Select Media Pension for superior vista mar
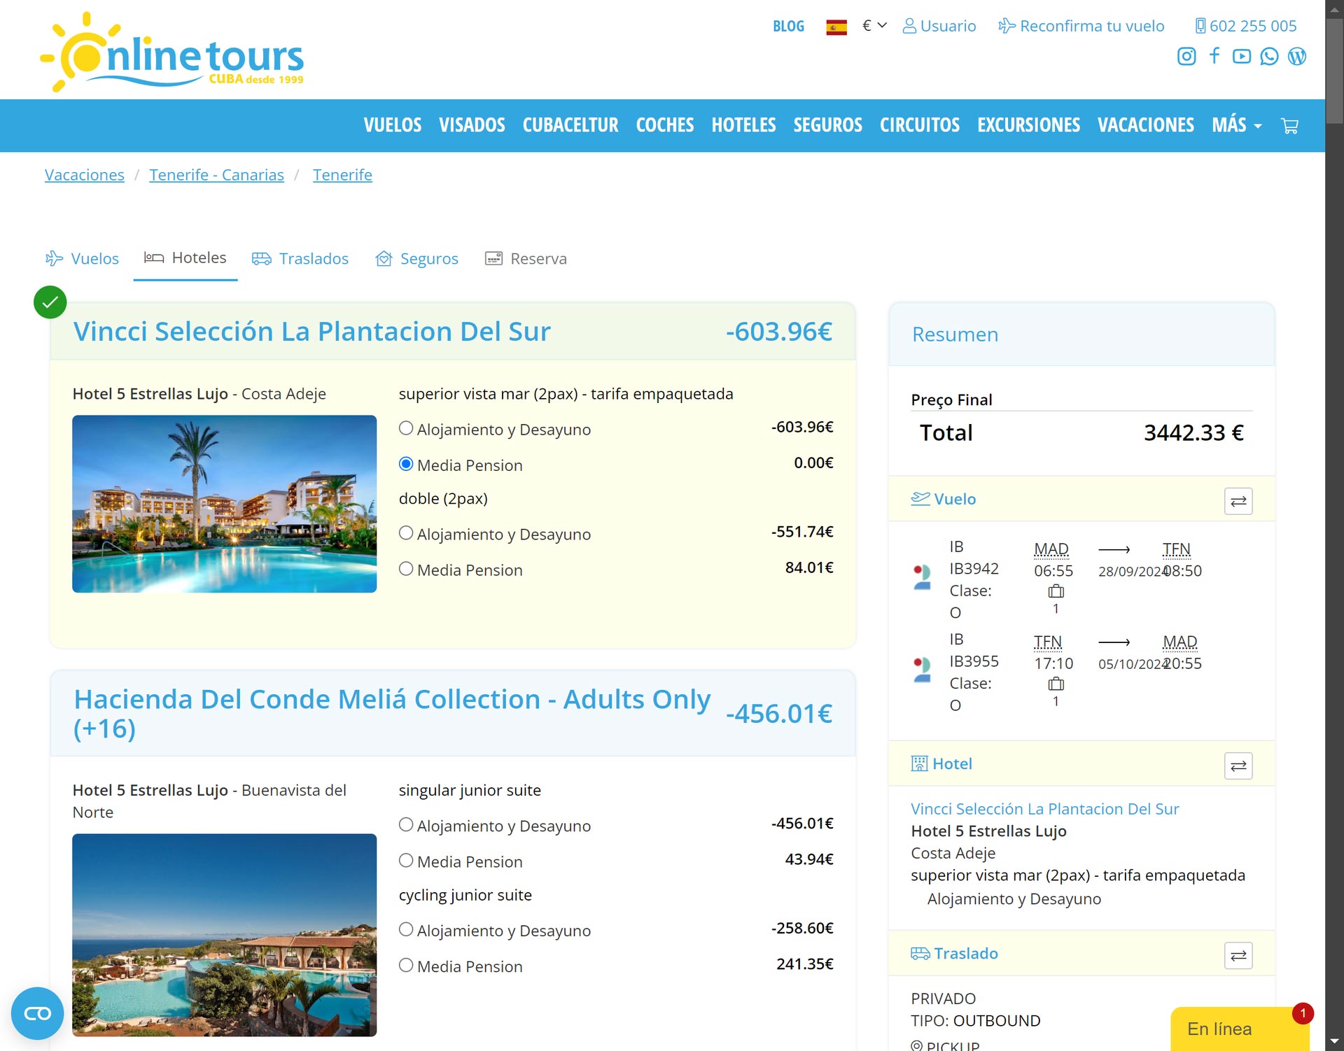The width and height of the screenshot is (1344, 1051). (406, 464)
